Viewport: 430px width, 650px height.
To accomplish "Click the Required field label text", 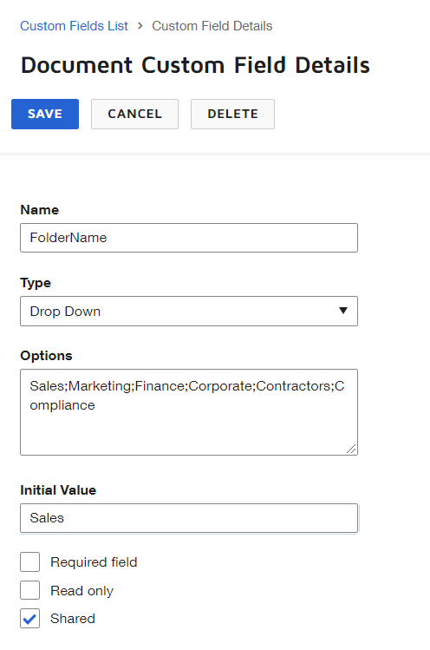I will tap(94, 562).
